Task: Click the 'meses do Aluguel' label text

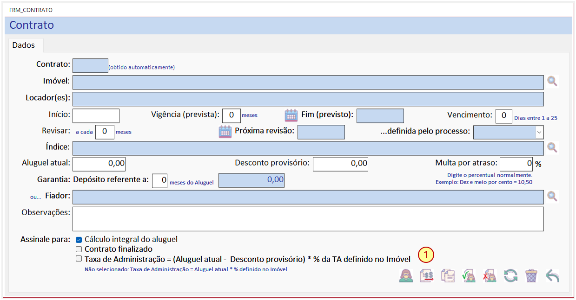Action: 192,183
